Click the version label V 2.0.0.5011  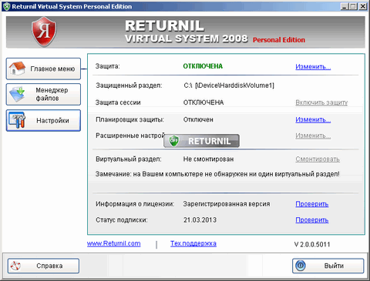pos(312,245)
